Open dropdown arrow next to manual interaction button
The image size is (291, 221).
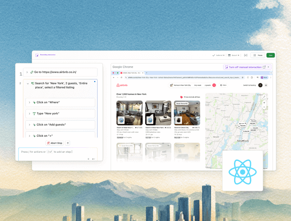click(268, 67)
